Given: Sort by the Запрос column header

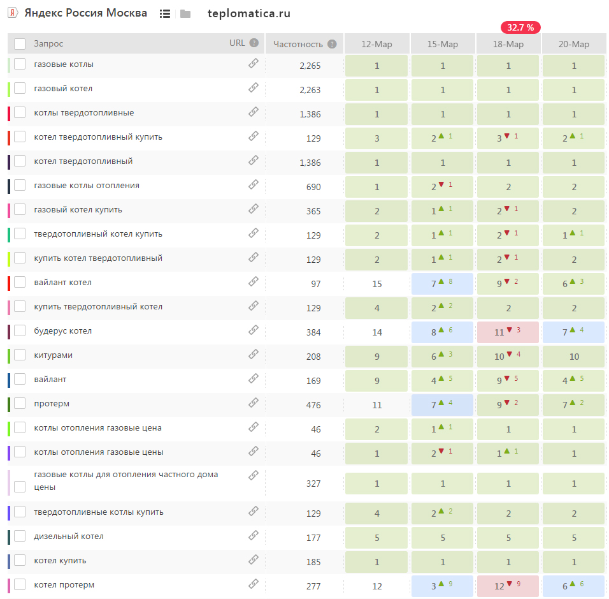Looking at the screenshot, I should click(x=48, y=43).
